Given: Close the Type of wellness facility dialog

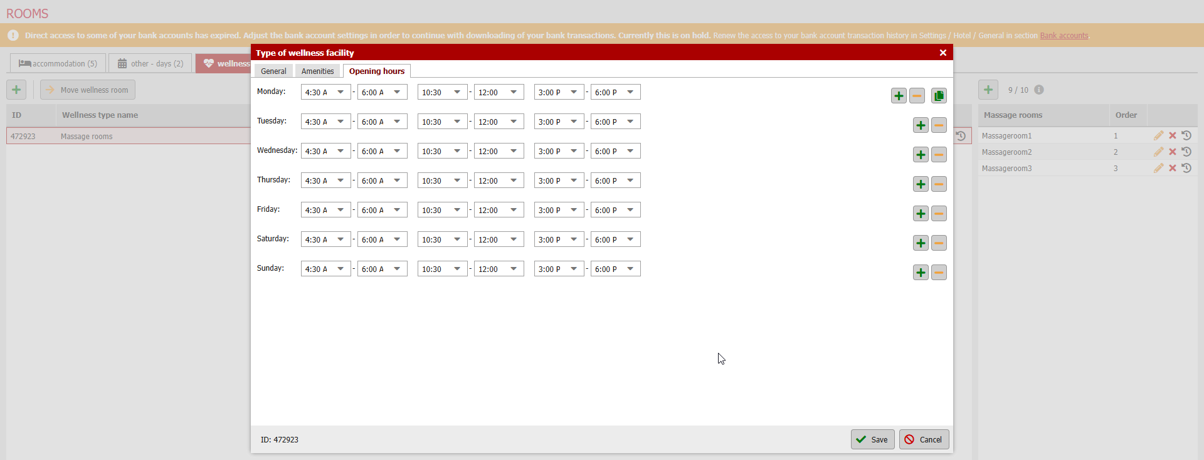Looking at the screenshot, I should (943, 53).
